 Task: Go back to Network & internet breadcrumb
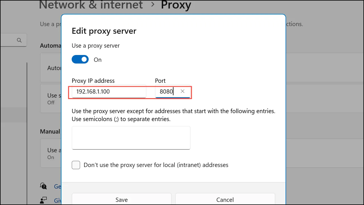point(91,4)
